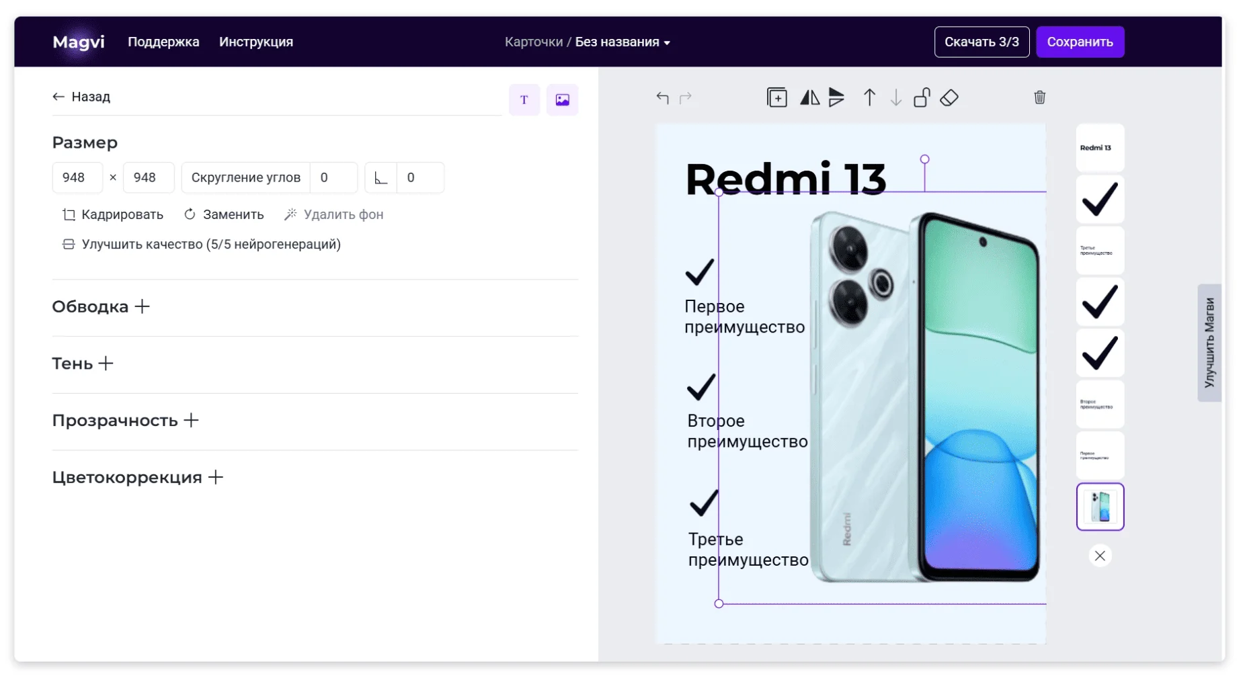Image resolution: width=1243 pixels, height=682 pixels.
Task: Redo the undone action
Action: (686, 98)
